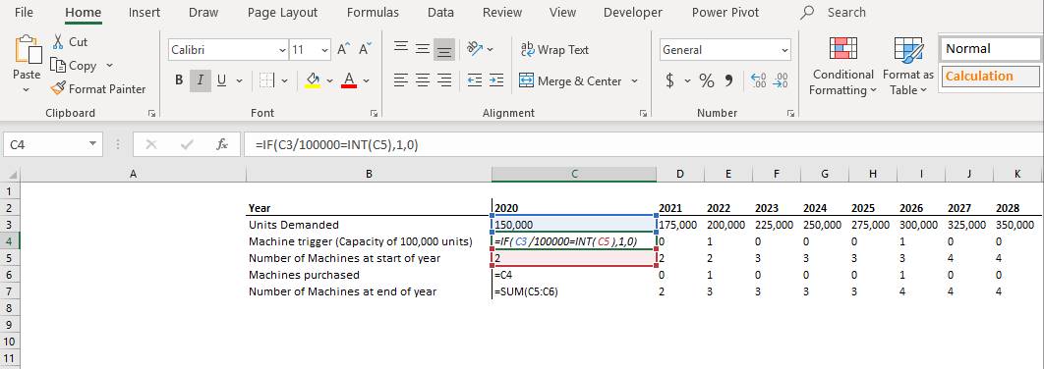Select column D header

point(680,174)
